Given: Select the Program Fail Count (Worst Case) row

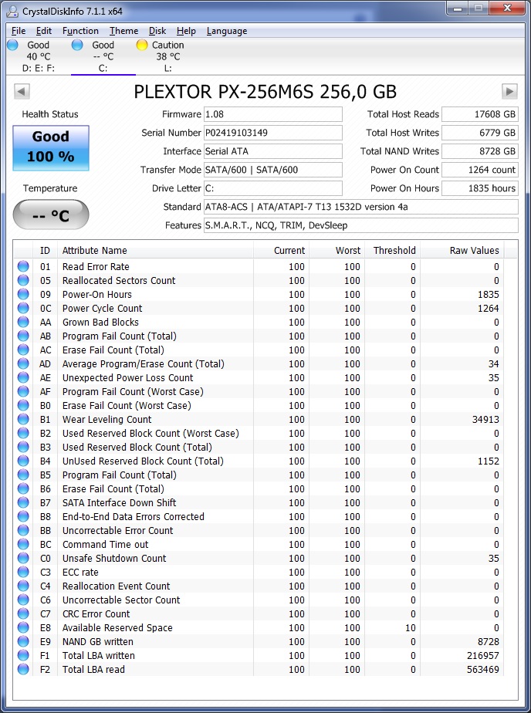Looking at the screenshot, I should pyautogui.click(x=259, y=391).
